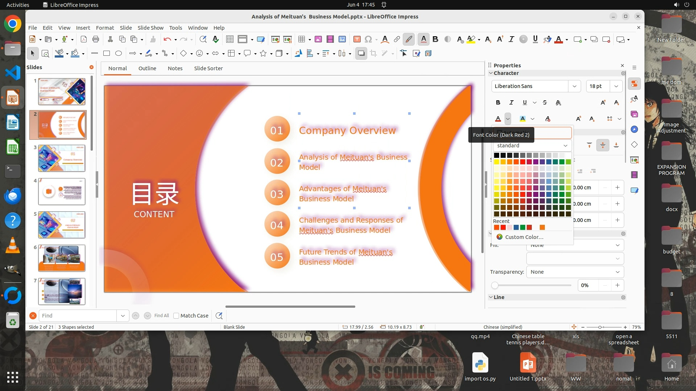Image resolution: width=696 pixels, height=391 pixels.
Task: Click the Start Presentation toolbar icon
Action: pyautogui.click(x=275, y=39)
